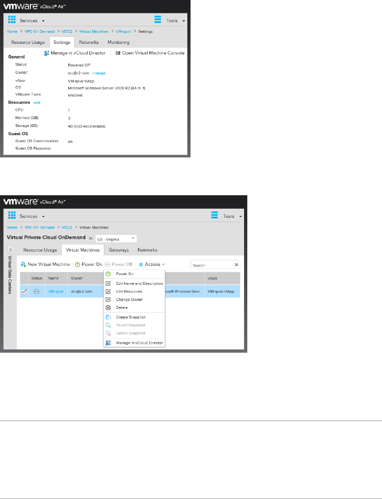Image resolution: width=382 pixels, height=499 pixels.
Task: Choose Create Snapshot menu entry
Action: click(131, 317)
